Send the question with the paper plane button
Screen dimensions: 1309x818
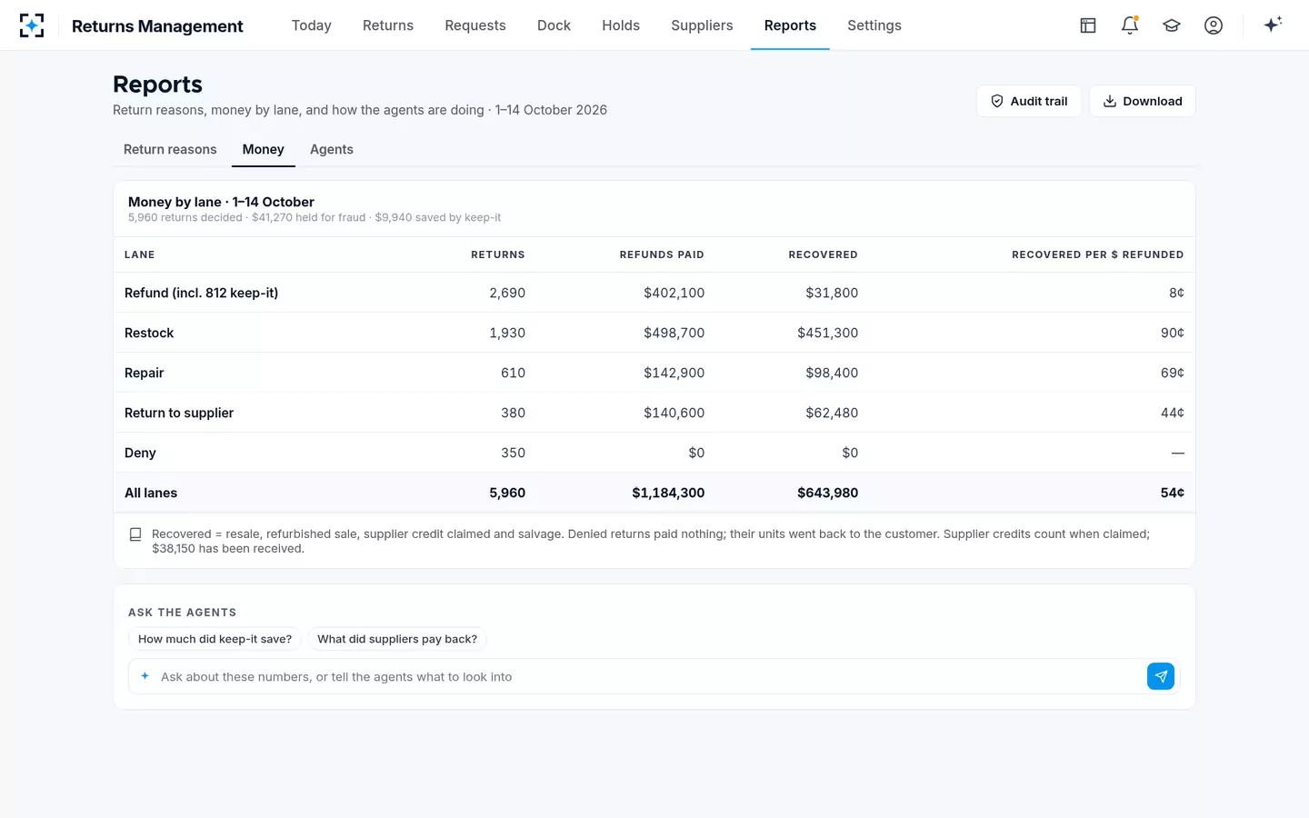pyautogui.click(x=1161, y=676)
